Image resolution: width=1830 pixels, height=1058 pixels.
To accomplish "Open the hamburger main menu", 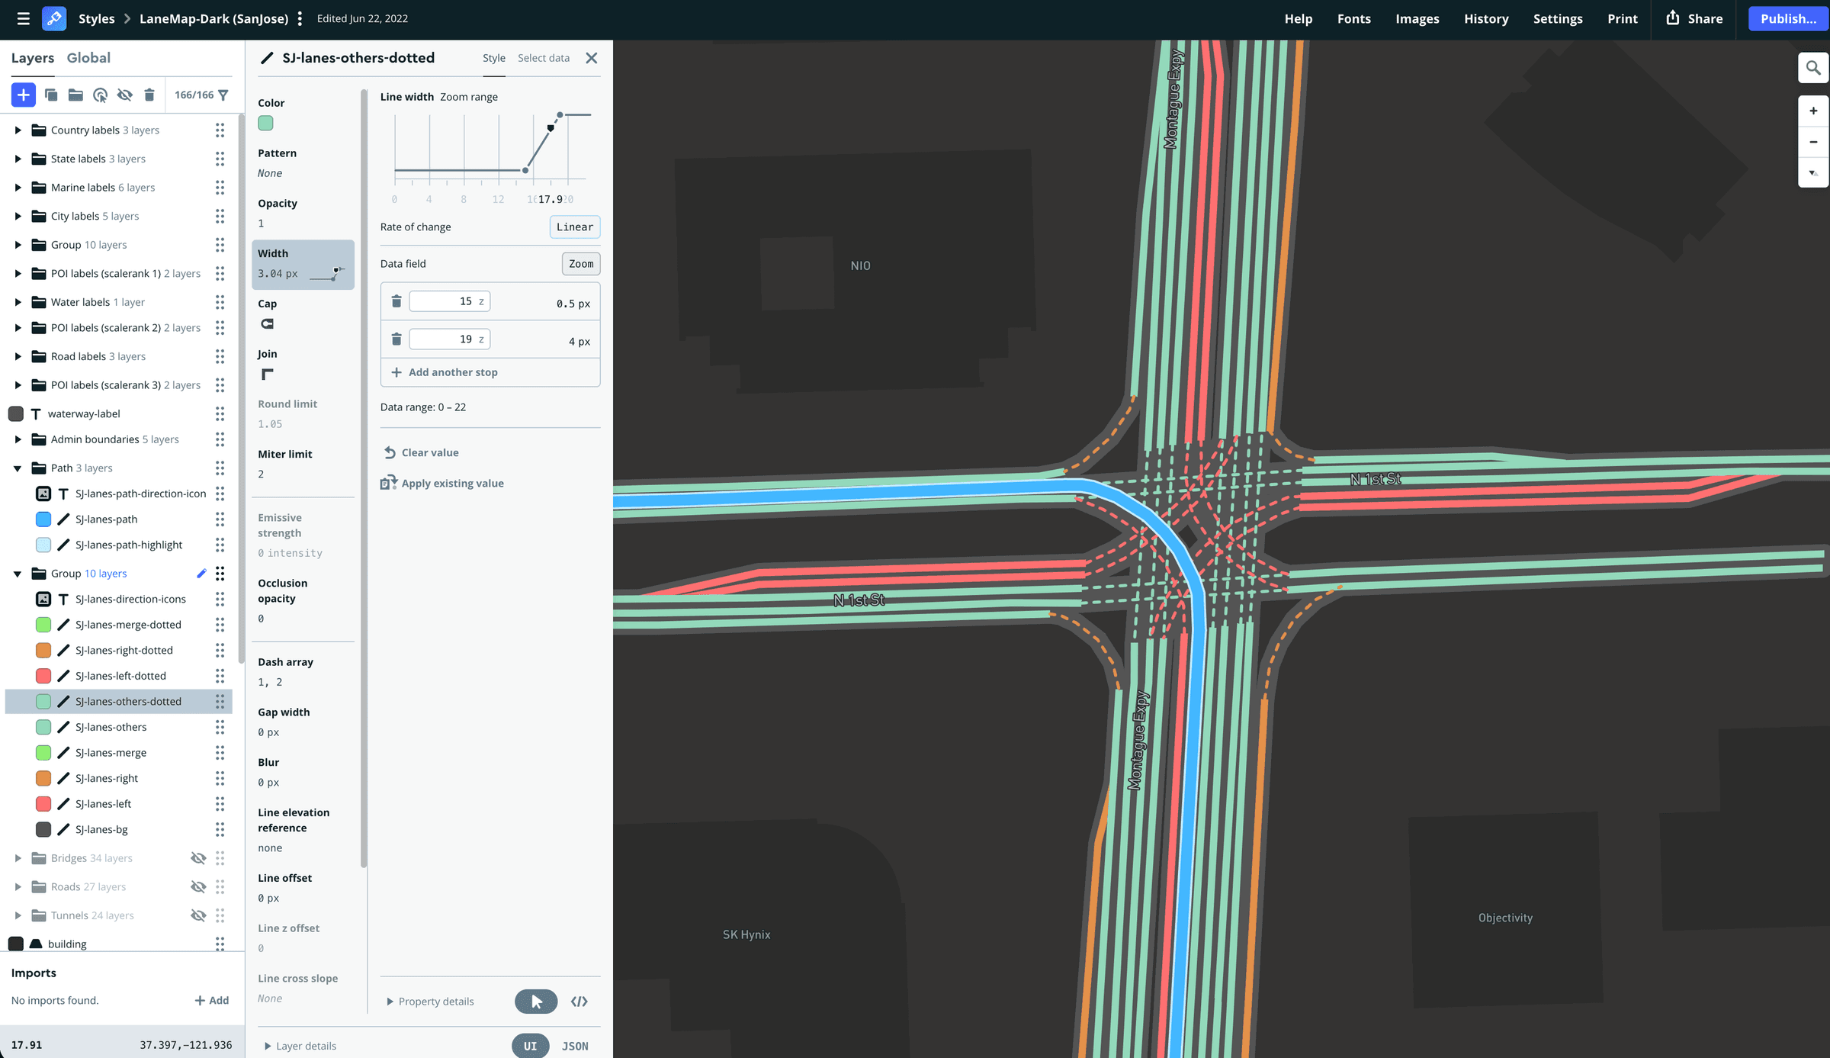I will [x=24, y=19].
